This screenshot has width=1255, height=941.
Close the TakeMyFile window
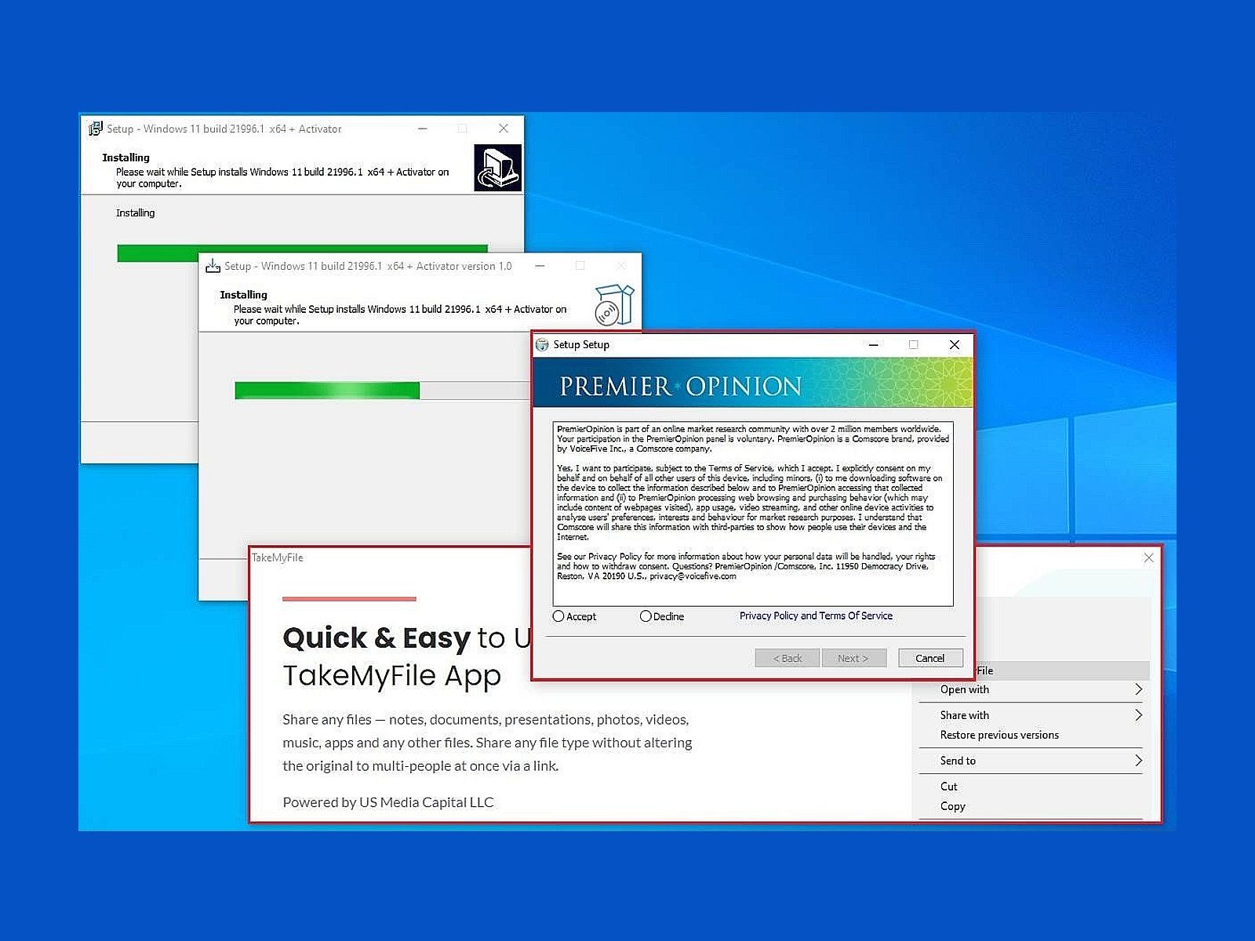[1148, 558]
